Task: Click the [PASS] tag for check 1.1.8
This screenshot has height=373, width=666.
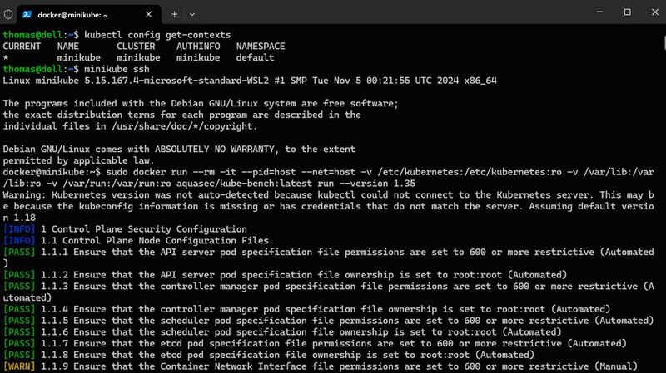Action: click(x=19, y=356)
